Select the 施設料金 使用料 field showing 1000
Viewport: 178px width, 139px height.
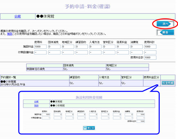[40, 47]
